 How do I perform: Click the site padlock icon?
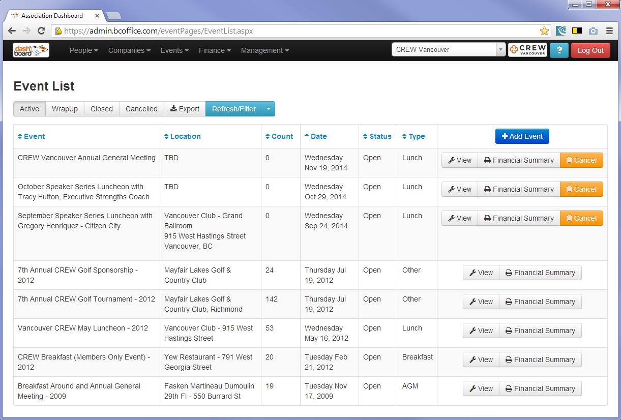click(x=58, y=31)
